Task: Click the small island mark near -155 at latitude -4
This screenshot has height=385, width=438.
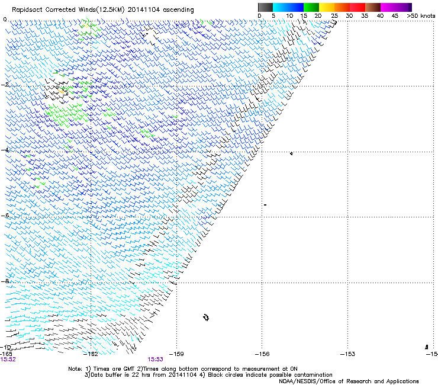Action: point(291,153)
